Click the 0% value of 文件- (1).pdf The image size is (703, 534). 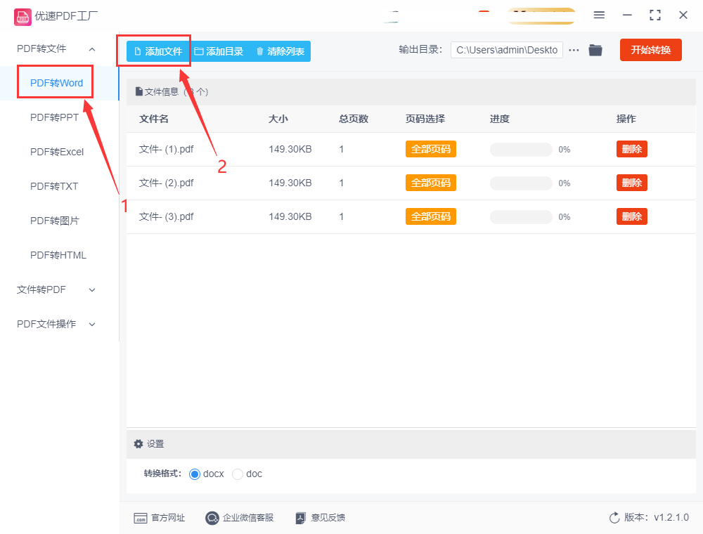click(565, 150)
